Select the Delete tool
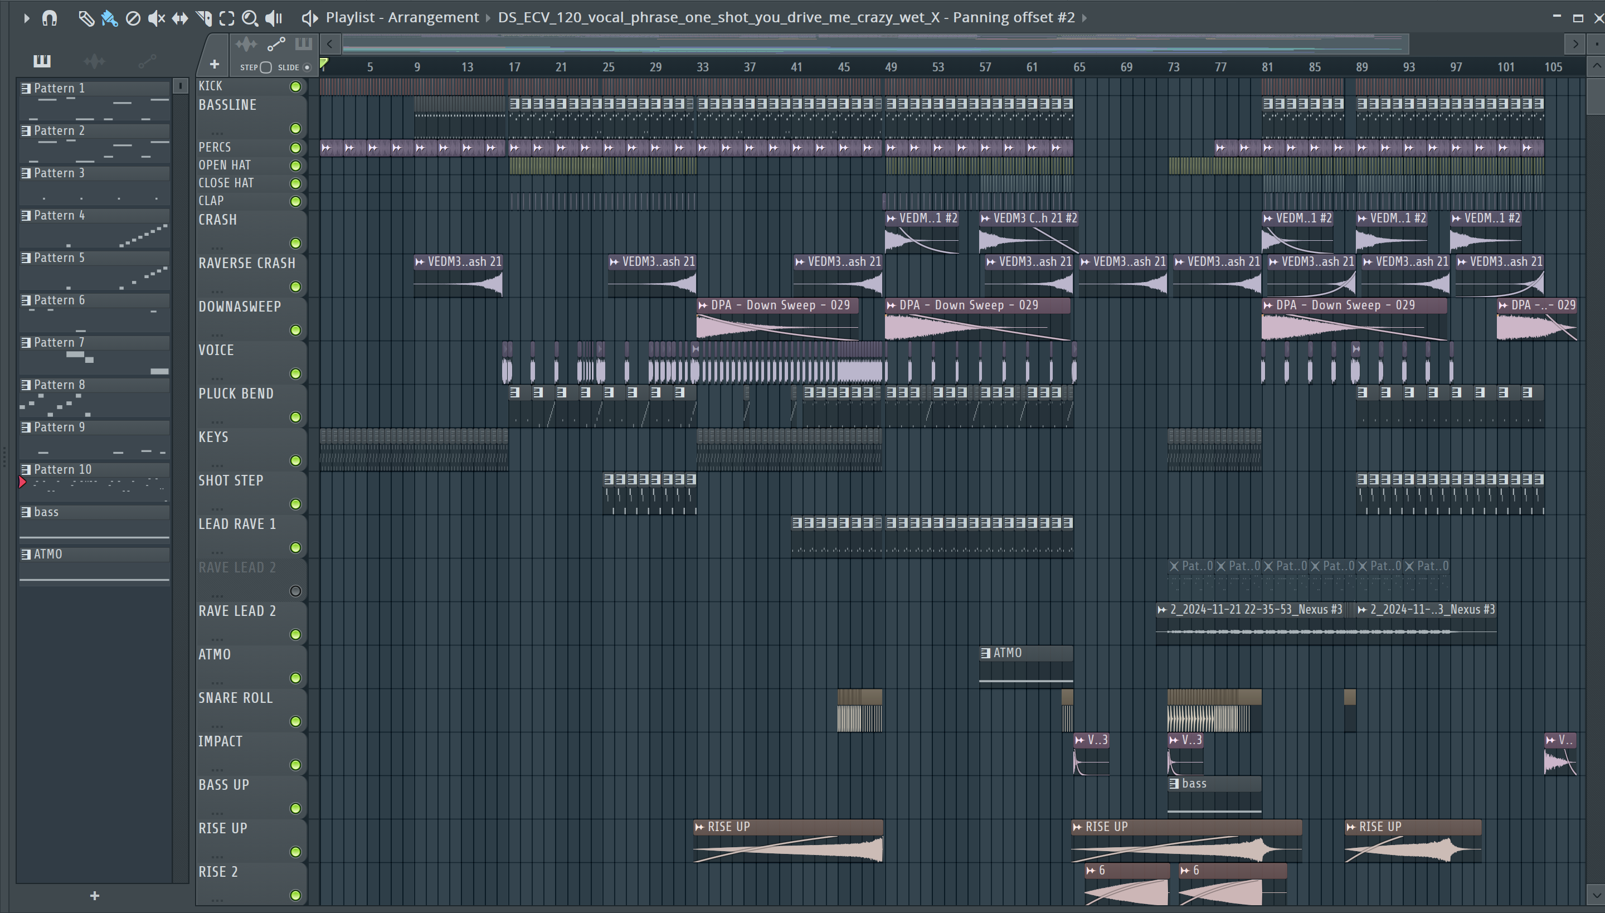 point(133,18)
